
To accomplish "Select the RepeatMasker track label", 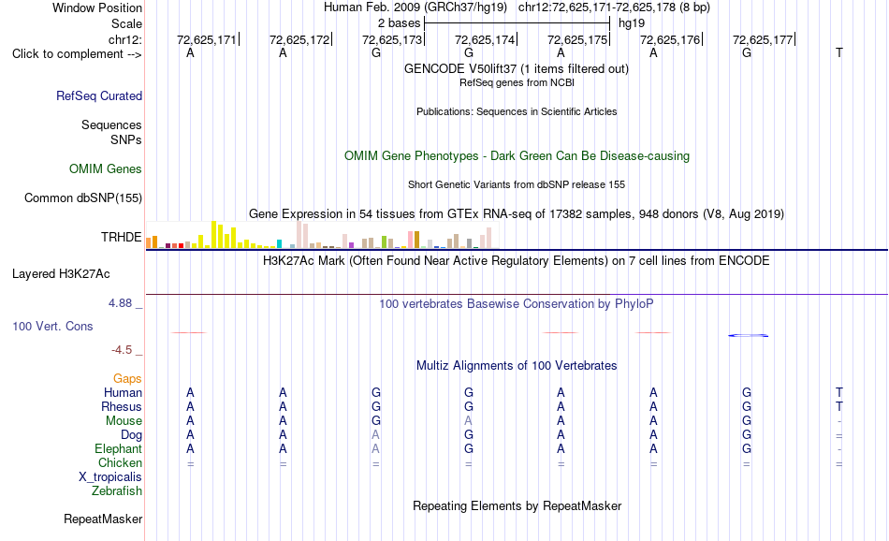I will [103, 519].
